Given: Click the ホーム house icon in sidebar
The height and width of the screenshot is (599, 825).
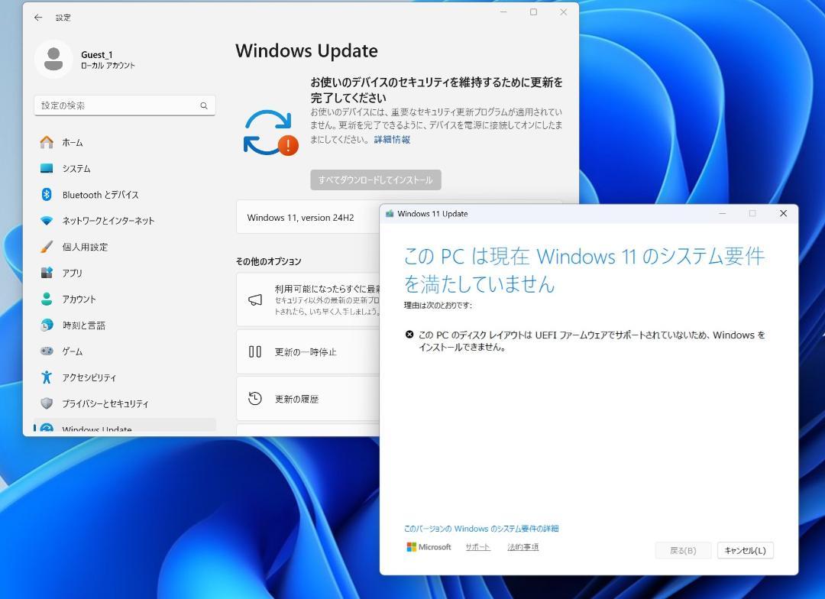Looking at the screenshot, I should click(47, 142).
